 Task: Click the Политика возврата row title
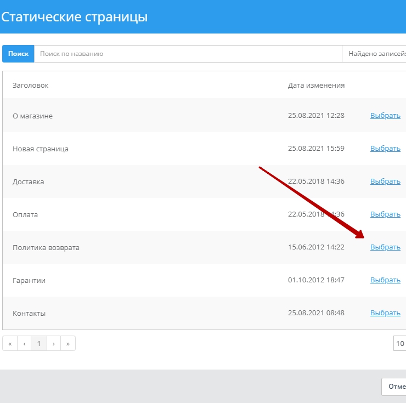(x=46, y=247)
